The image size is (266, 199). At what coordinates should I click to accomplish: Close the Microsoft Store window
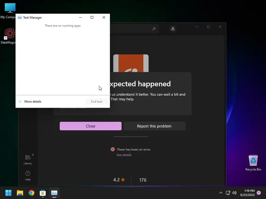[220, 27]
